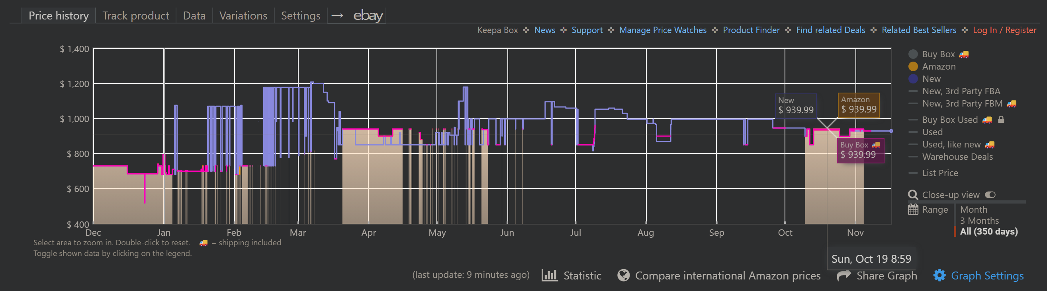1047x291 pixels.
Task: Click the Close-up view magnifier icon
Action: coord(913,195)
